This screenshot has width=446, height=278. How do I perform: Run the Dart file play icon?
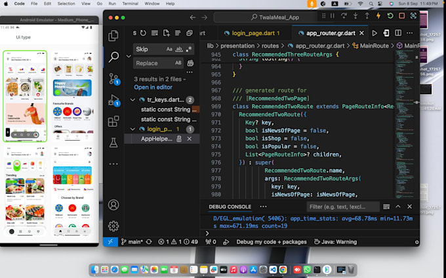pos(375,33)
